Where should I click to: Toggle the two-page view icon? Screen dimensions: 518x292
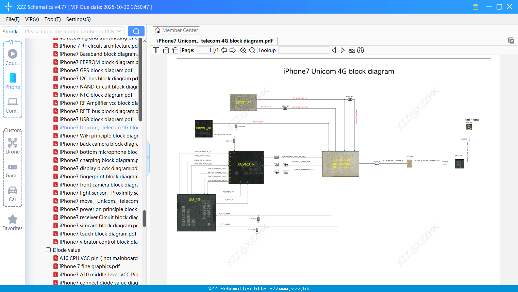156,50
